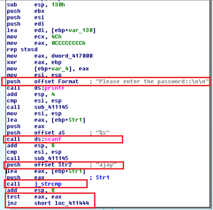Click the 'add esp, 4' instruction
Viewport: 213px width, 210px height.
point(31,94)
